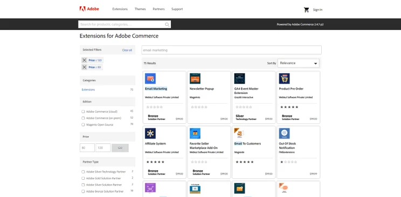
Task: Click the Adobe logo
Action: click(x=89, y=9)
